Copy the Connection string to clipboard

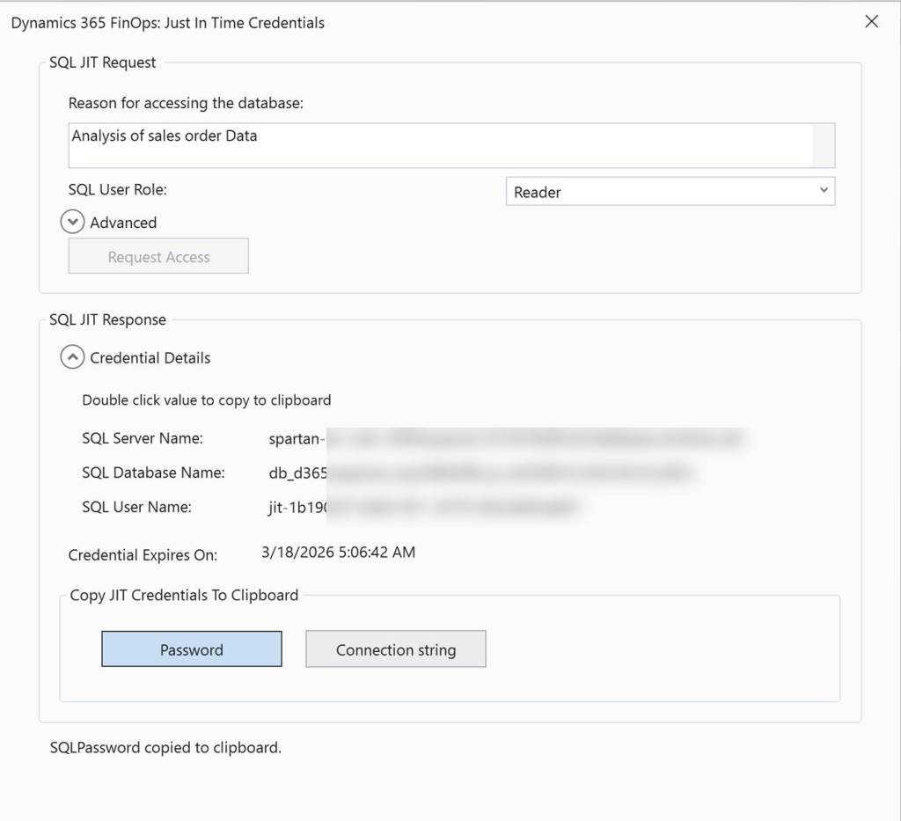point(396,649)
